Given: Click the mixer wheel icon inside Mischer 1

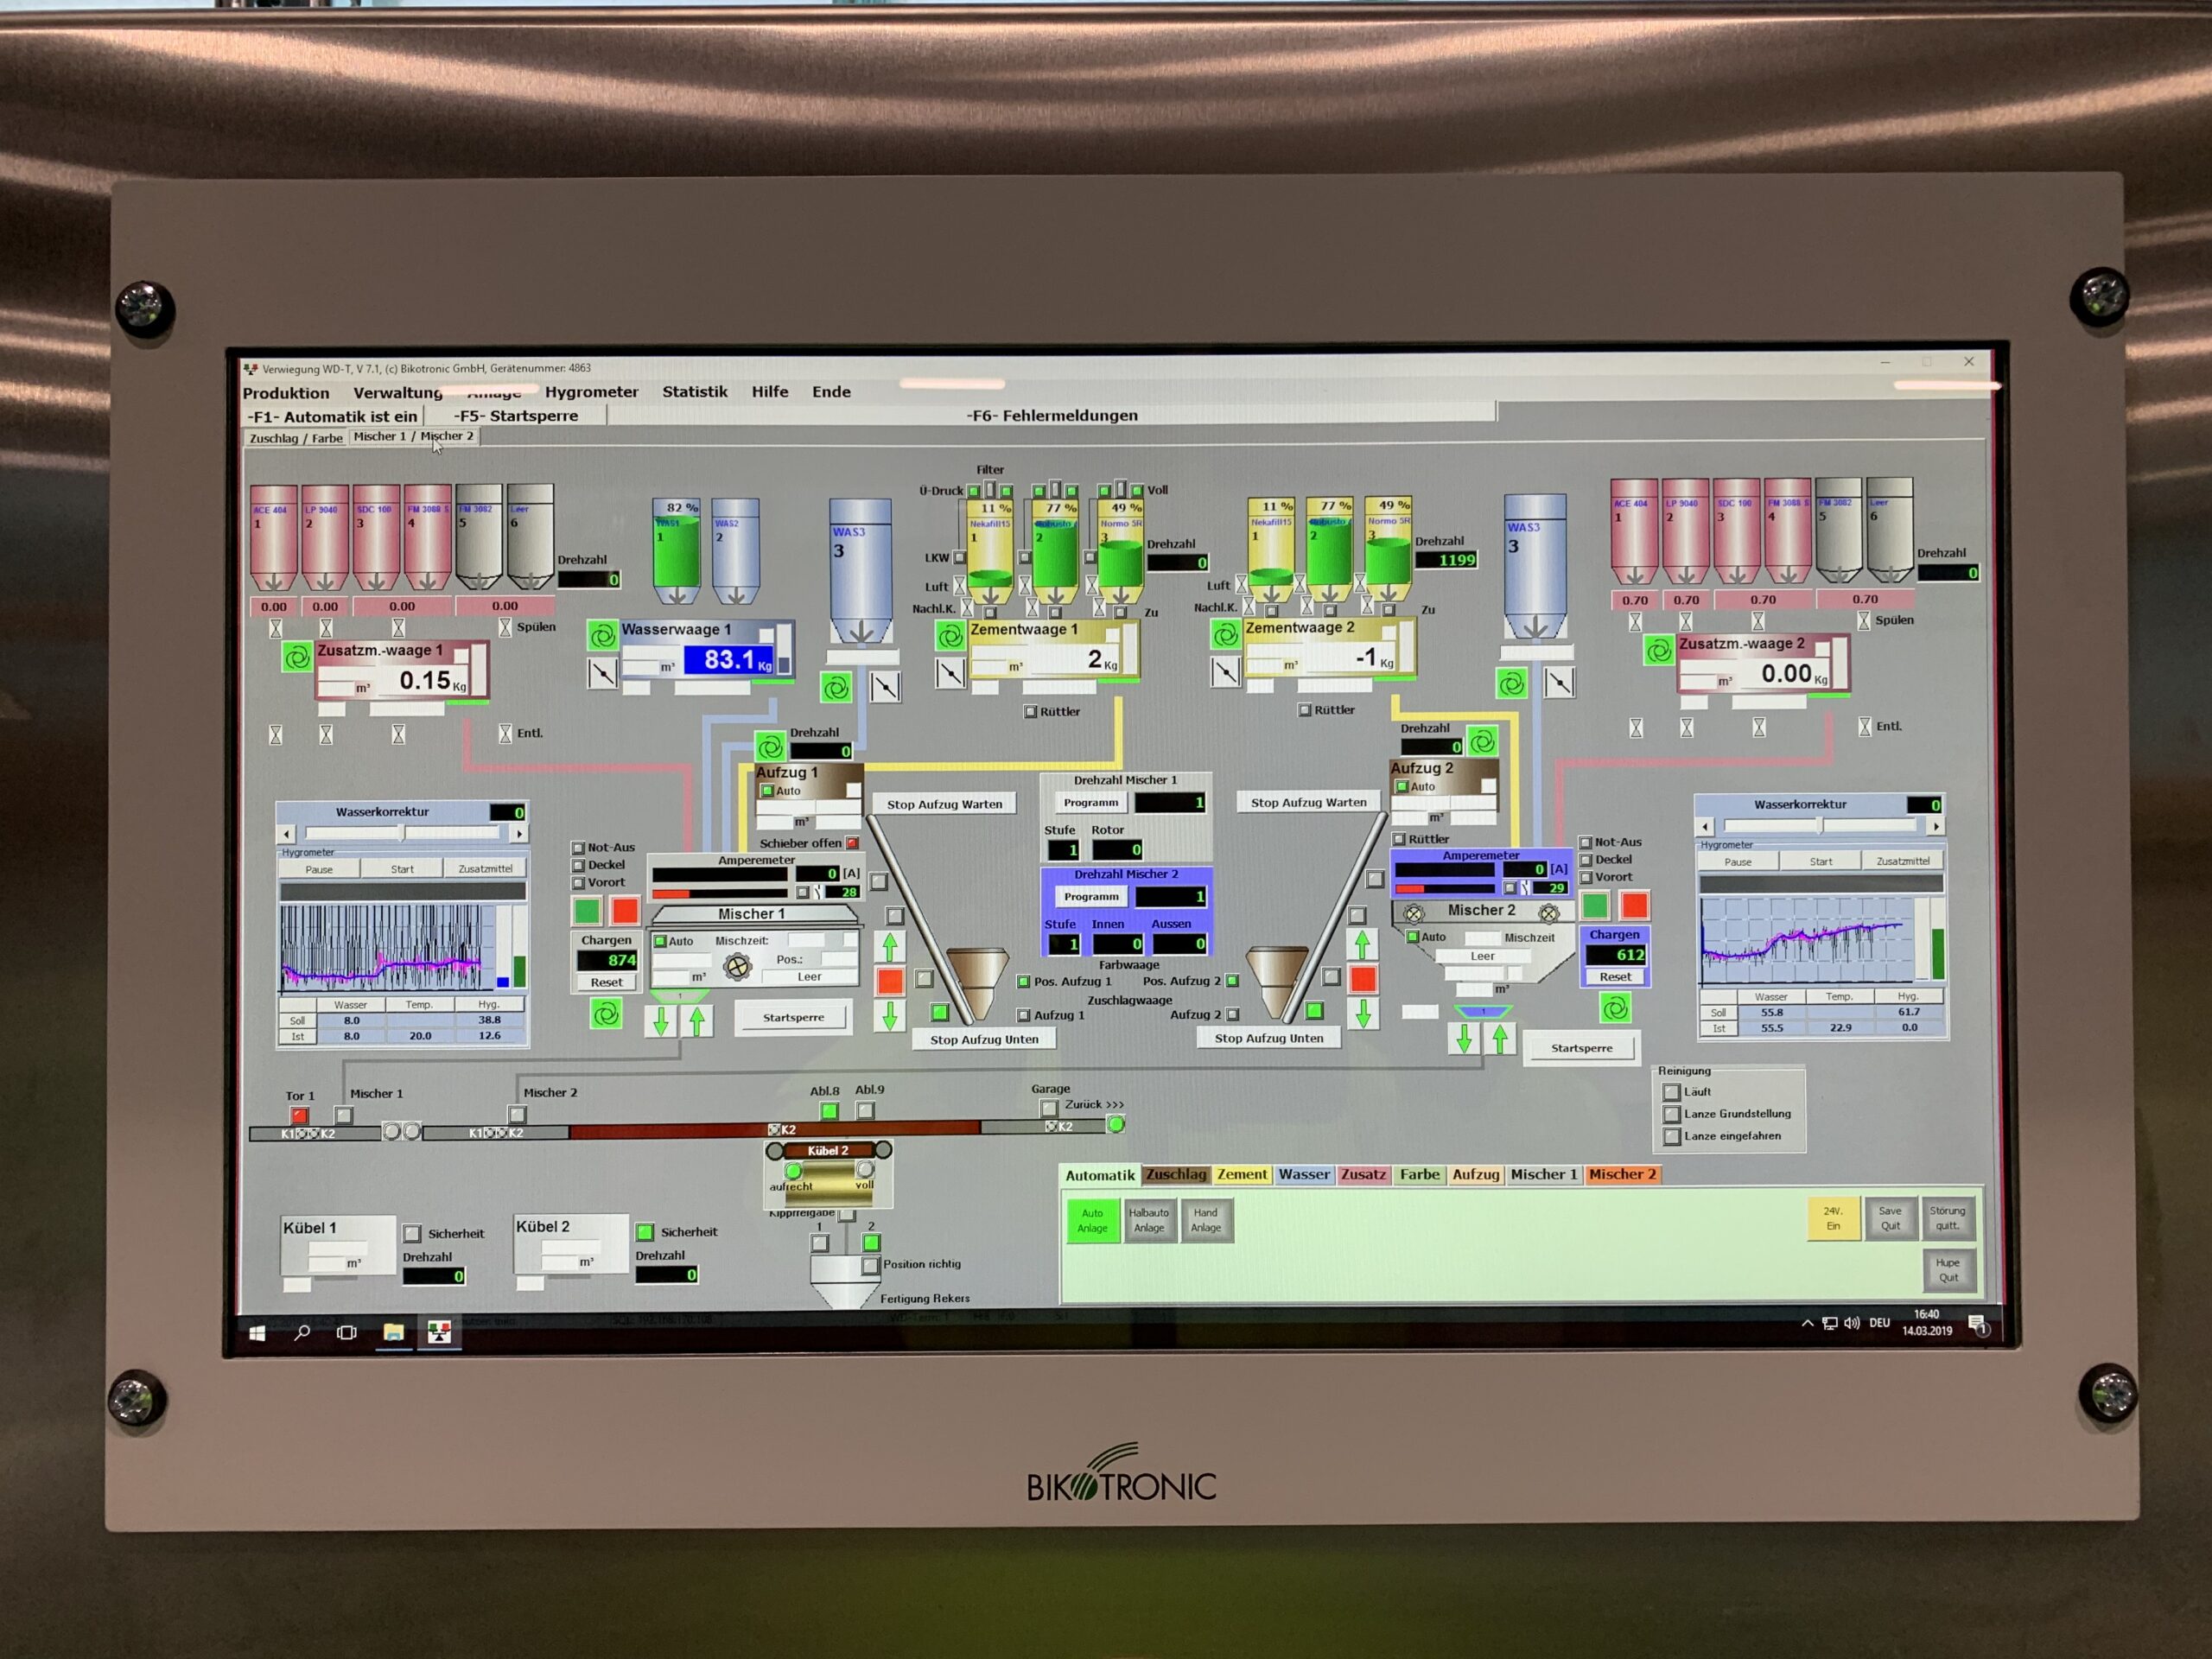Looking at the screenshot, I should click(x=738, y=967).
